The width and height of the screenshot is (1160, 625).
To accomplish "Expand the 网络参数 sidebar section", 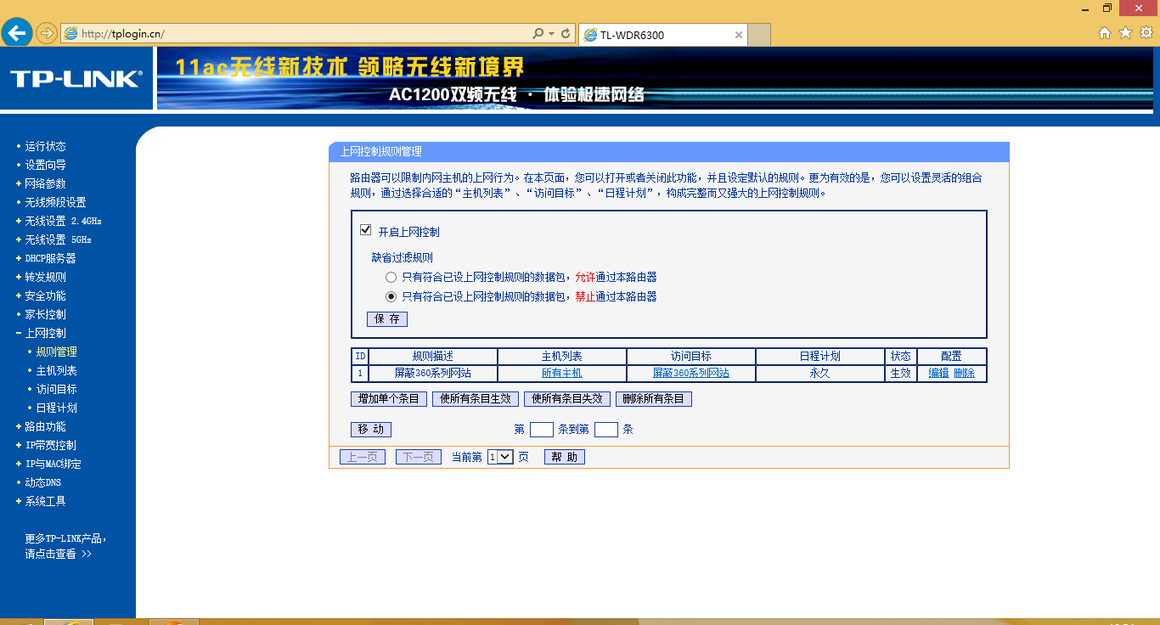I will tap(45, 183).
